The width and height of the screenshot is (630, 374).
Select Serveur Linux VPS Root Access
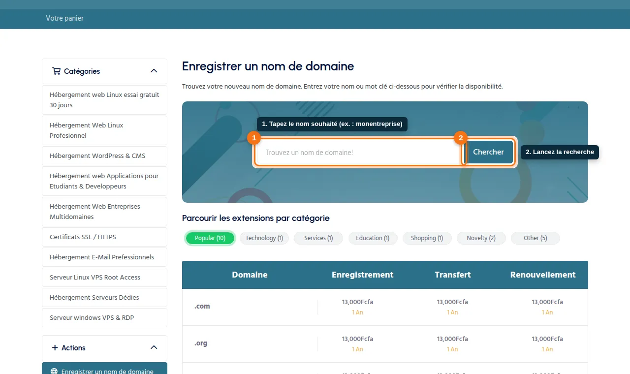(104, 277)
